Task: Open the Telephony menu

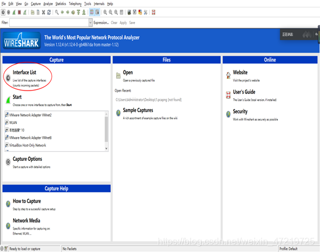Action: pos(75,4)
